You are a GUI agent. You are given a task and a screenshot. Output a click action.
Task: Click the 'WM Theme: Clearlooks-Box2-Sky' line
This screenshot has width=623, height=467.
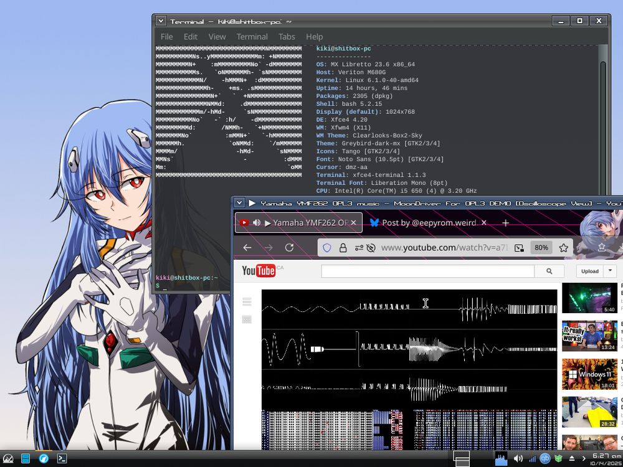(369, 135)
